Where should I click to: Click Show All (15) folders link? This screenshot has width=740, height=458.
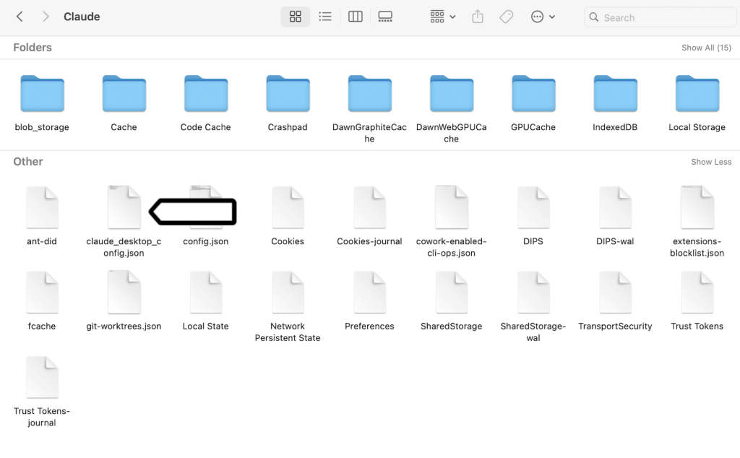(x=706, y=48)
